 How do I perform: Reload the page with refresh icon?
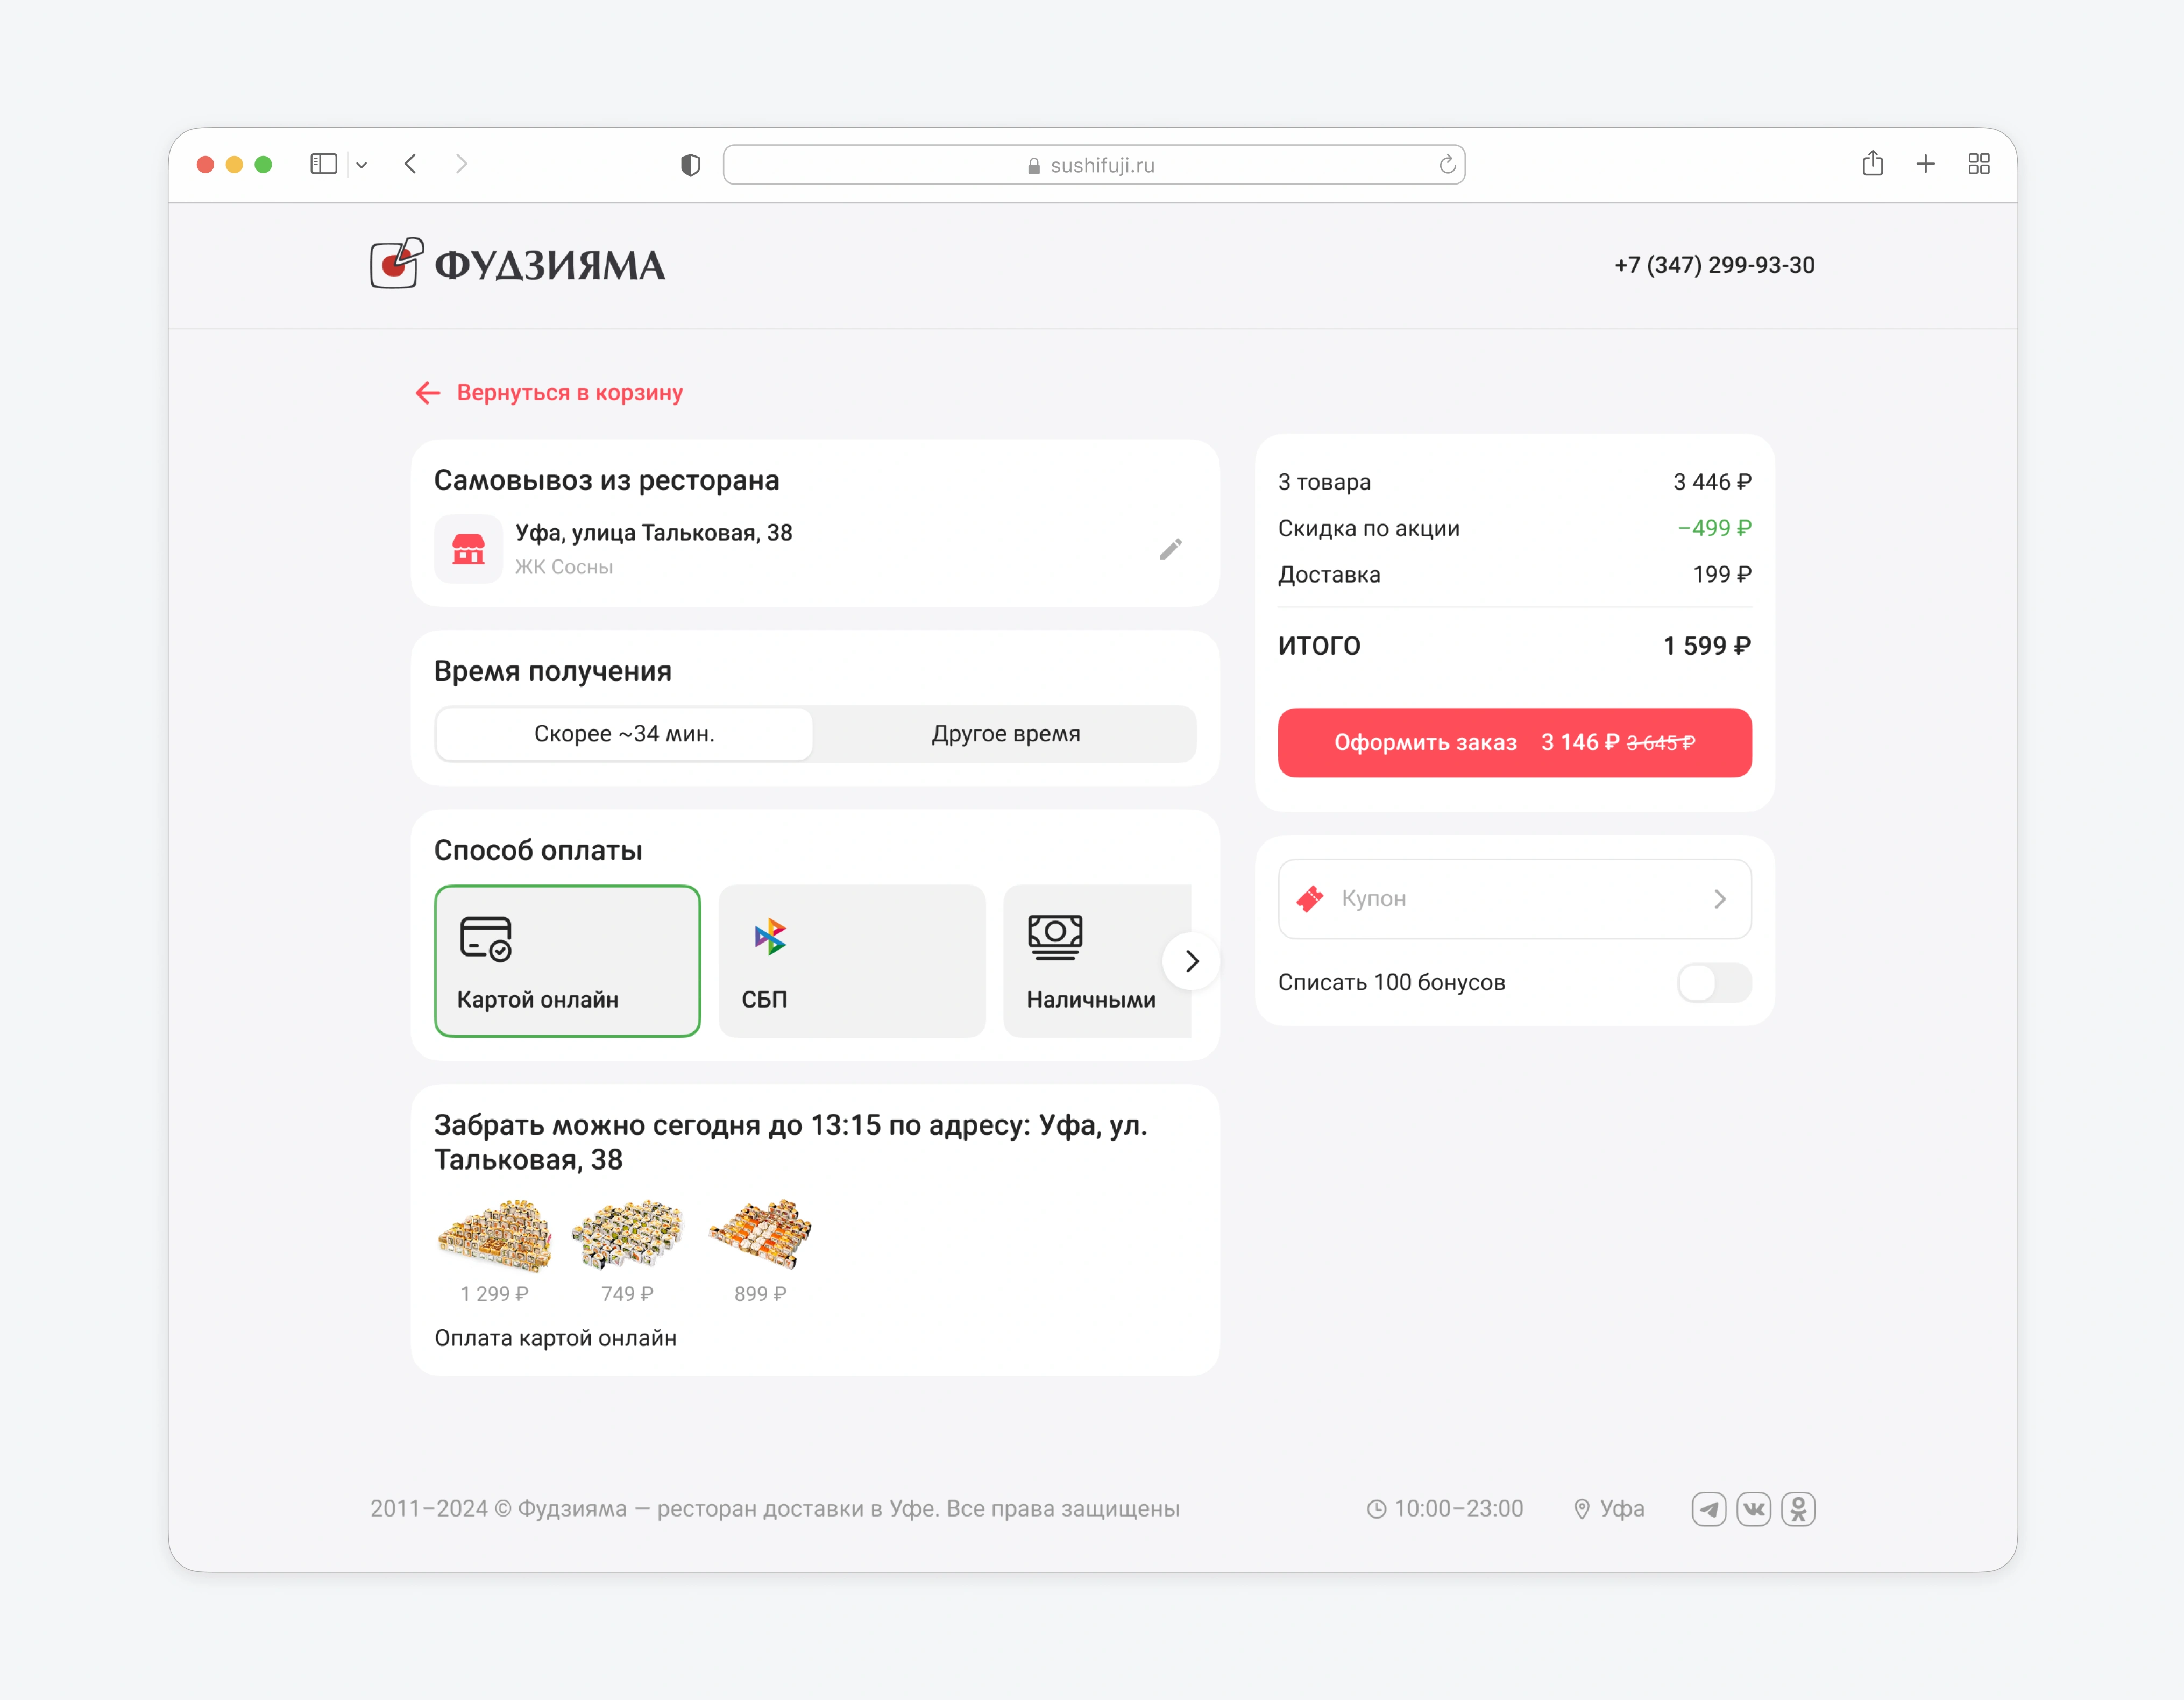click(x=1447, y=165)
